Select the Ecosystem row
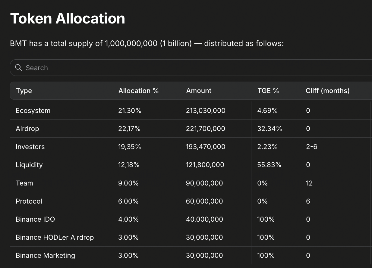The image size is (372, 268). coord(191,111)
